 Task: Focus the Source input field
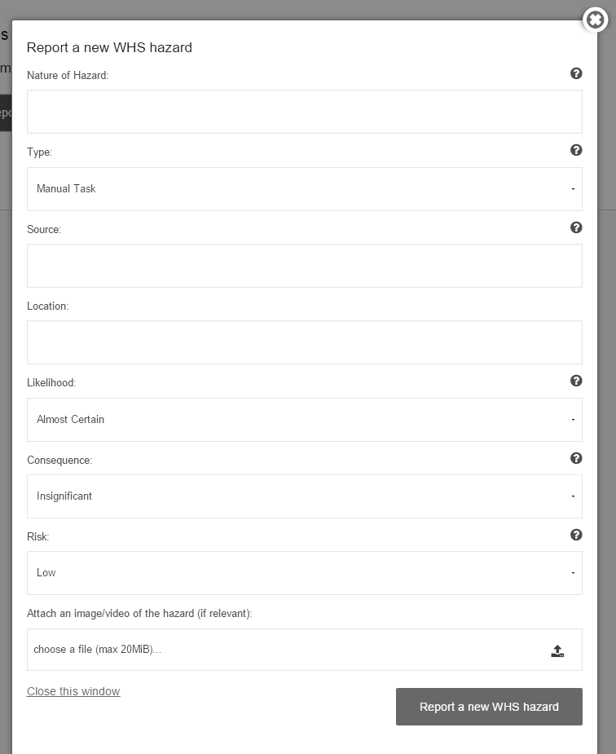[305, 266]
